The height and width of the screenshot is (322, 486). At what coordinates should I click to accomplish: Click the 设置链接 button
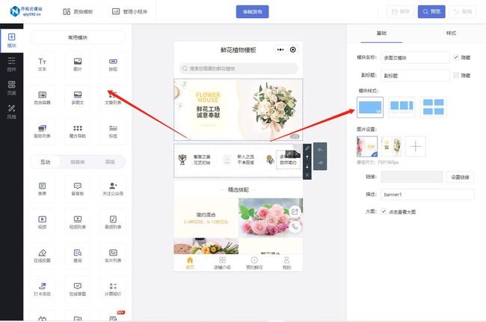click(x=460, y=177)
